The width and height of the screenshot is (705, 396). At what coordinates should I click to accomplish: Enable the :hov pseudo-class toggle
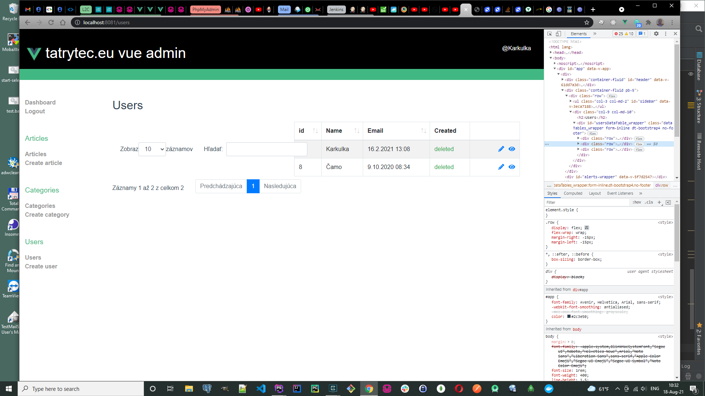click(637, 202)
